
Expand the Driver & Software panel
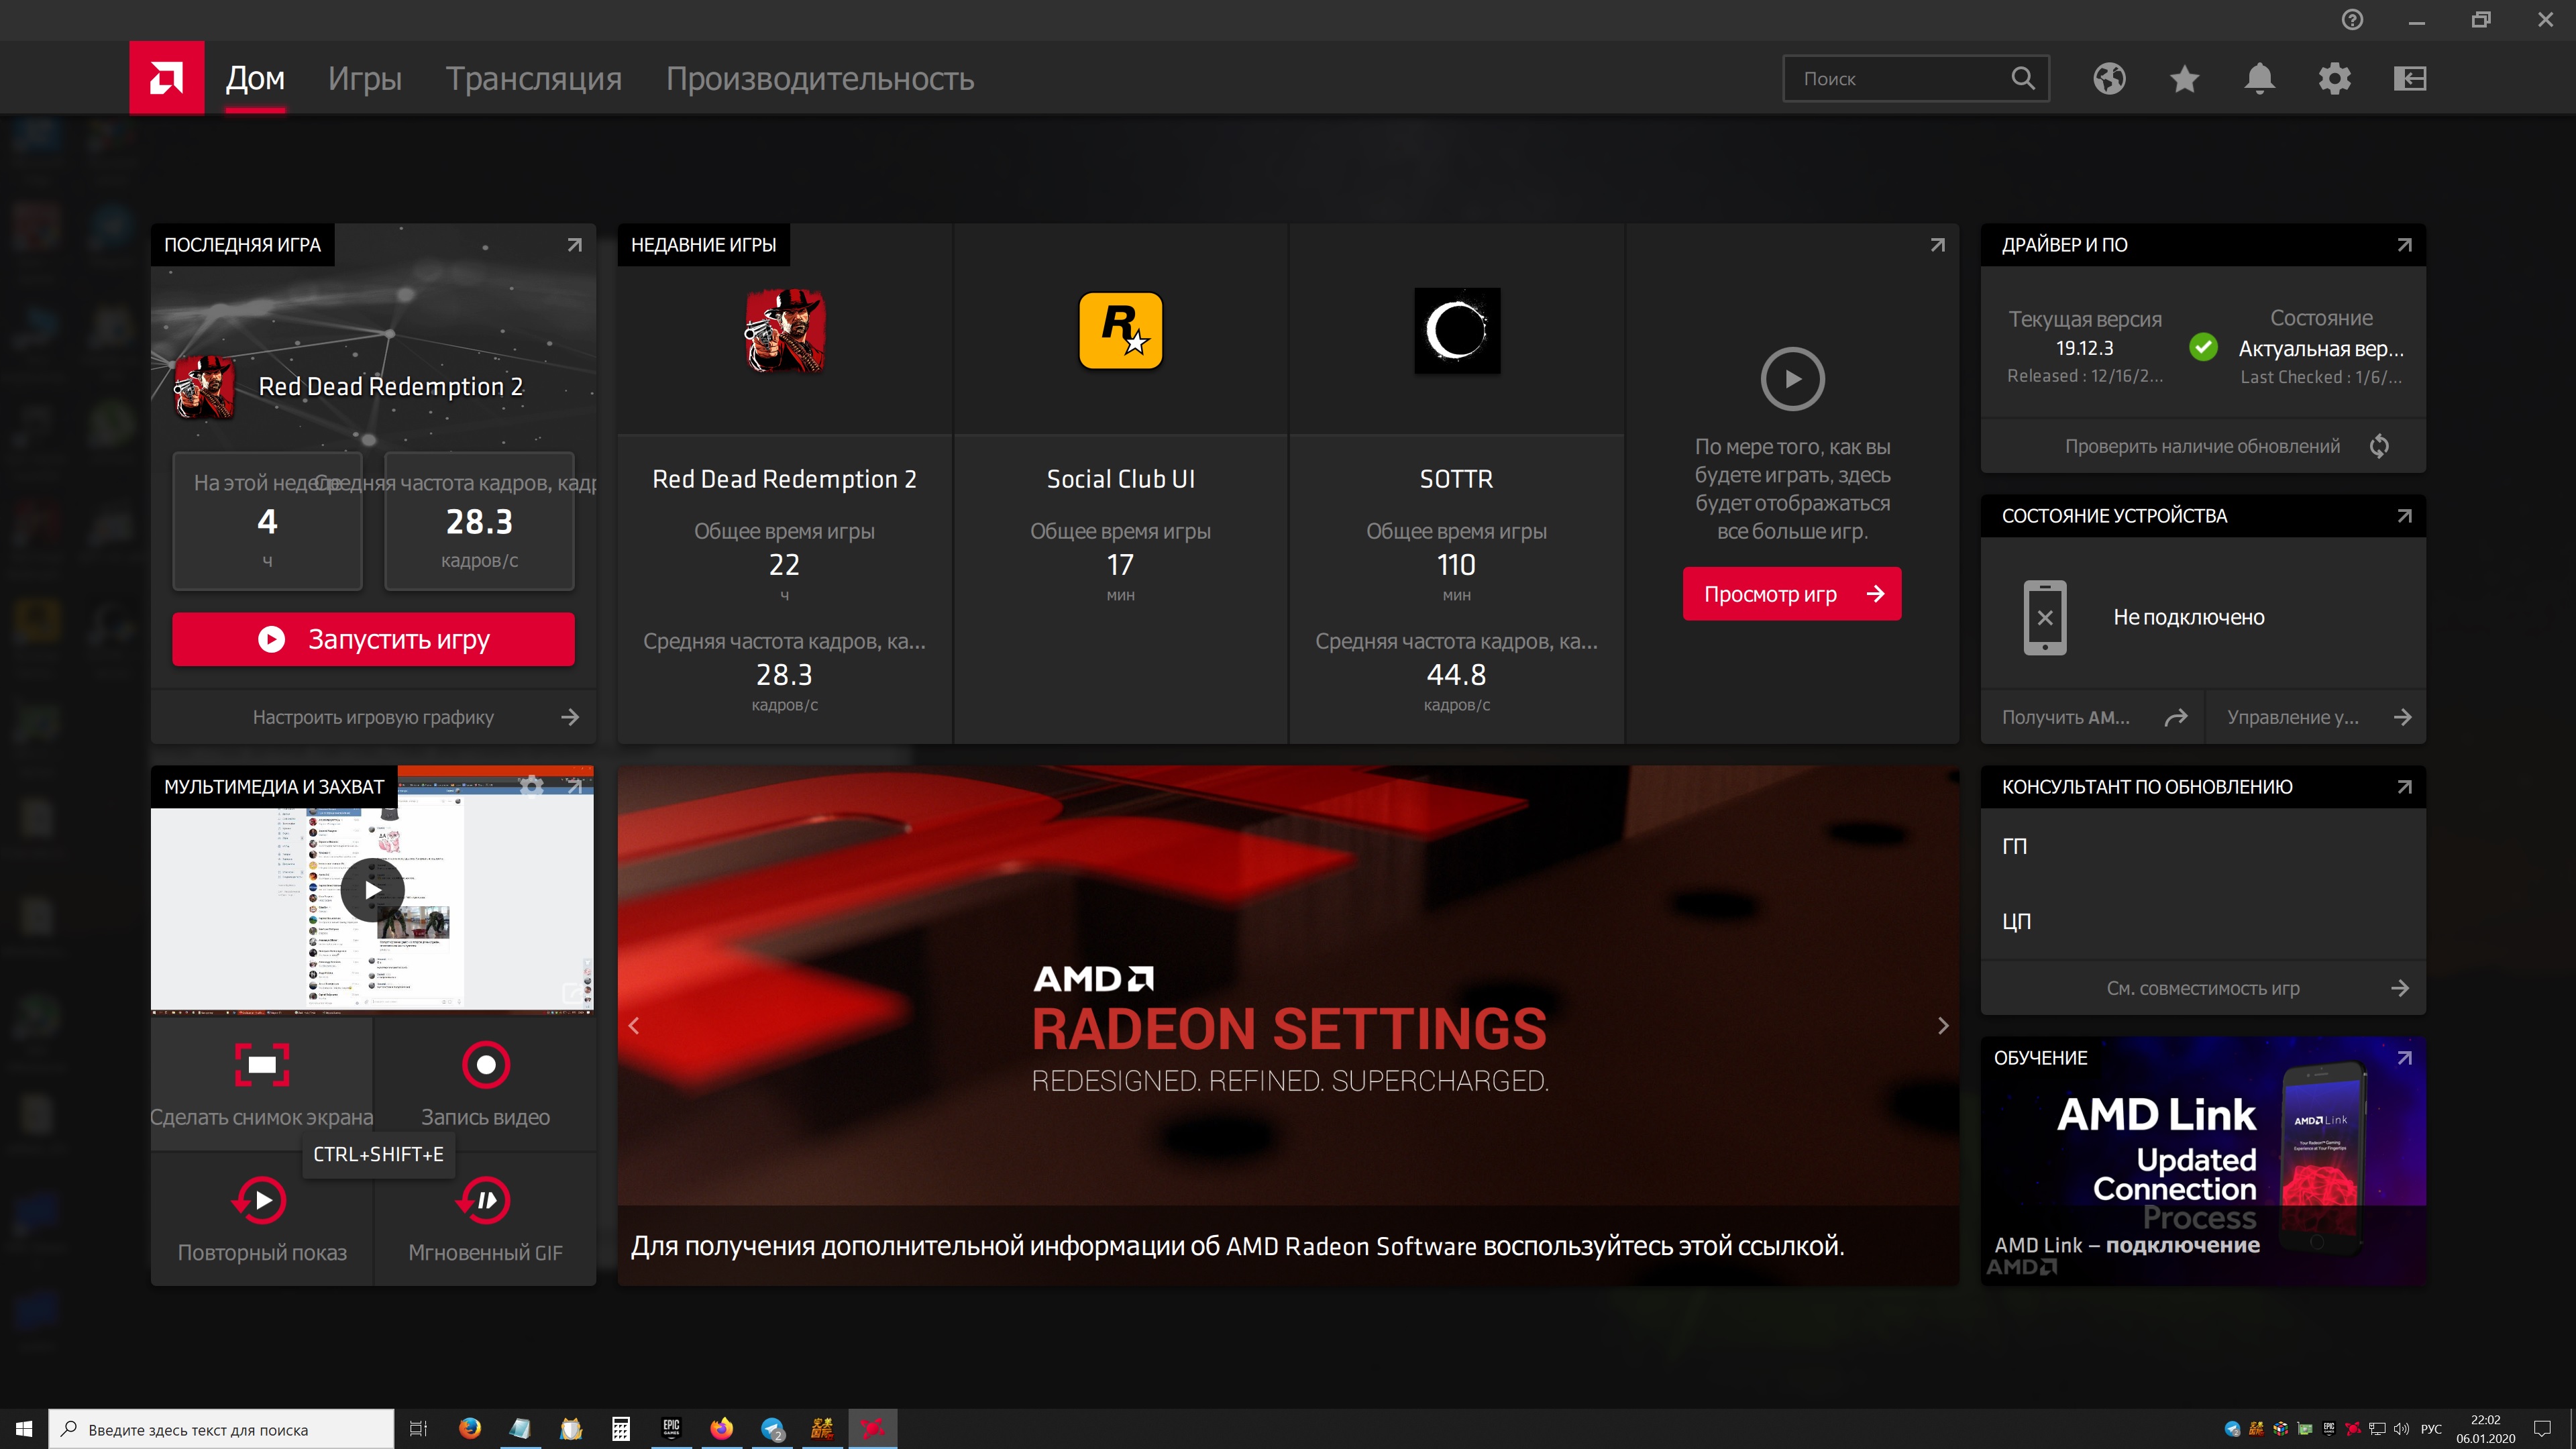2404,245
